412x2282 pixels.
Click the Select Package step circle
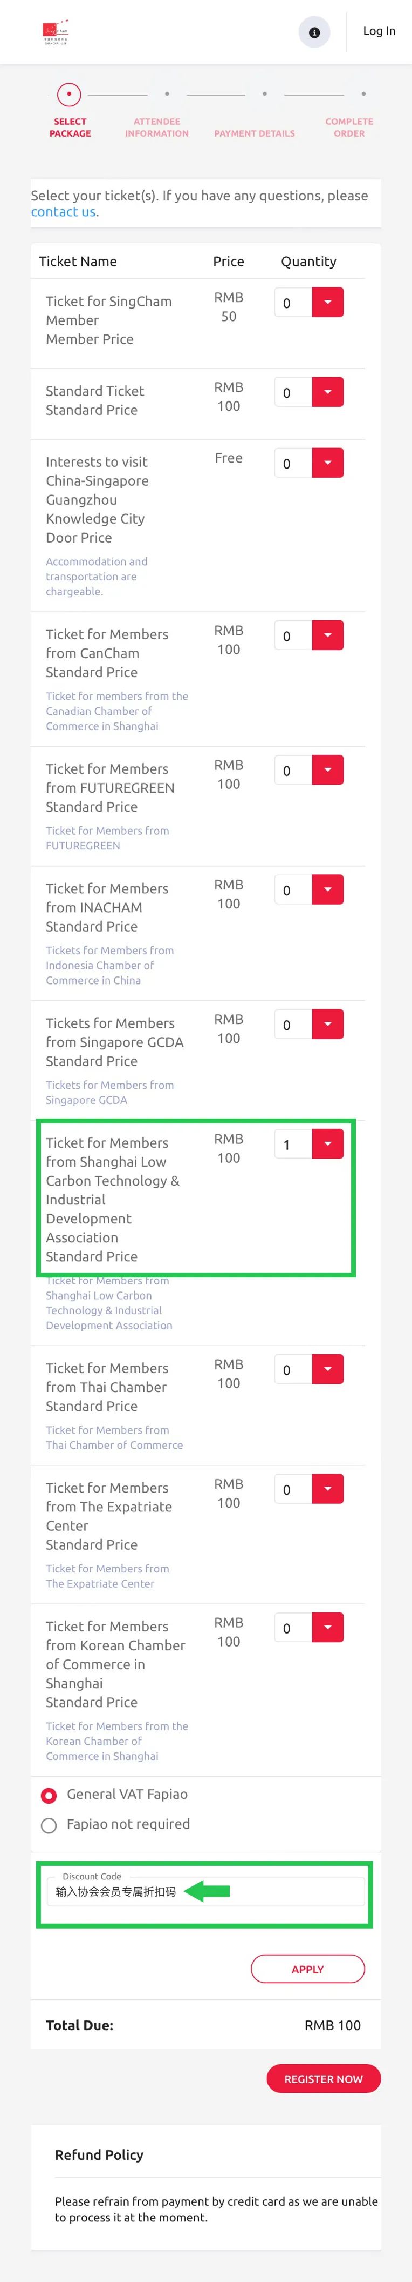tap(69, 94)
